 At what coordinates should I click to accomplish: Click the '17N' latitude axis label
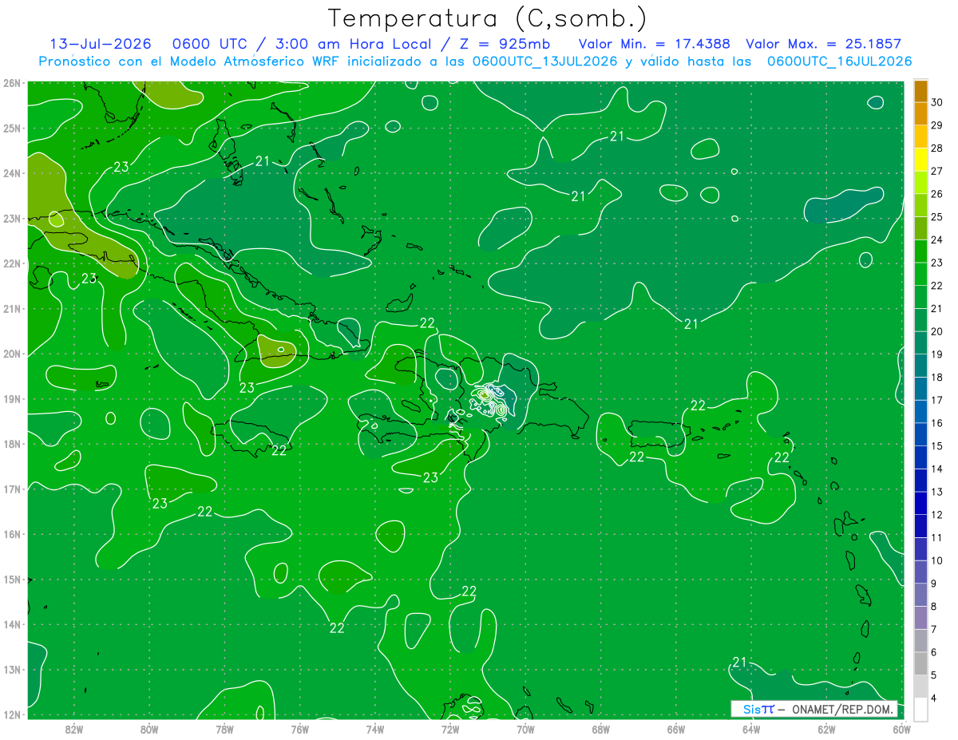click(12, 489)
